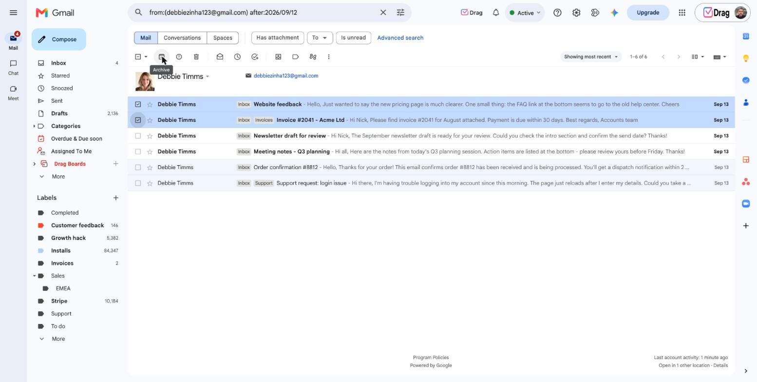Open the To filter dropdown
Image resolution: width=757 pixels, height=382 pixels.
[320, 38]
